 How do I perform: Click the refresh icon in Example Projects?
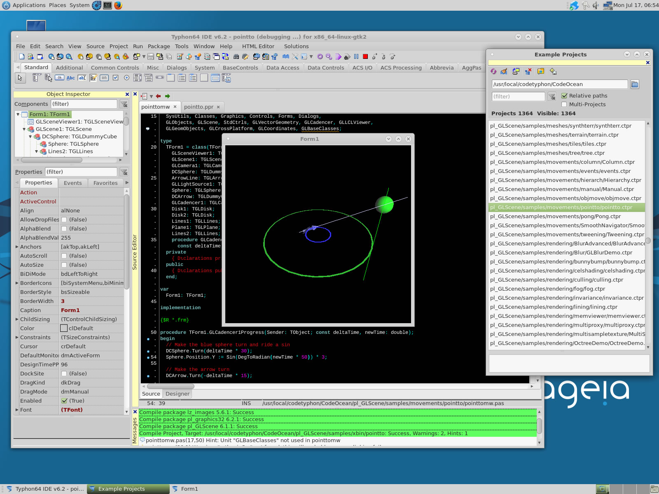point(493,71)
